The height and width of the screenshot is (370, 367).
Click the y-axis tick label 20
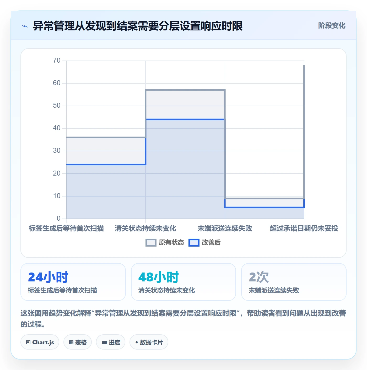[57, 173]
